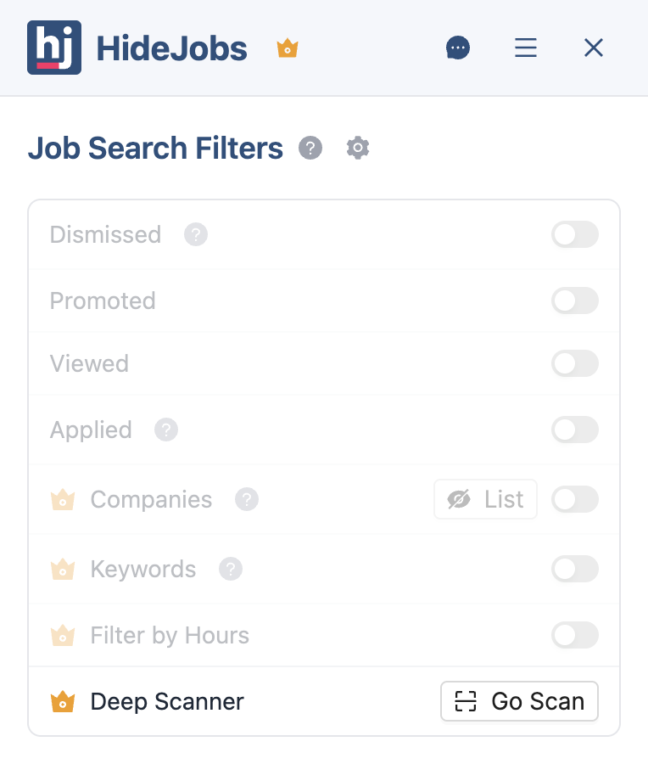Switch on the Companies filter
This screenshot has height=764, width=648.
(575, 499)
